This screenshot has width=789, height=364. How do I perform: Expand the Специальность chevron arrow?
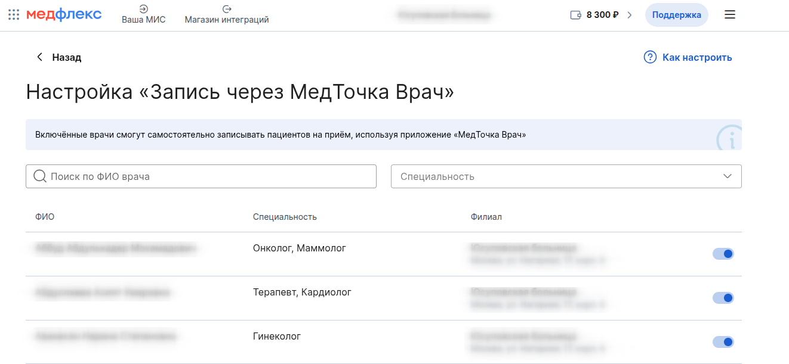pos(727,176)
